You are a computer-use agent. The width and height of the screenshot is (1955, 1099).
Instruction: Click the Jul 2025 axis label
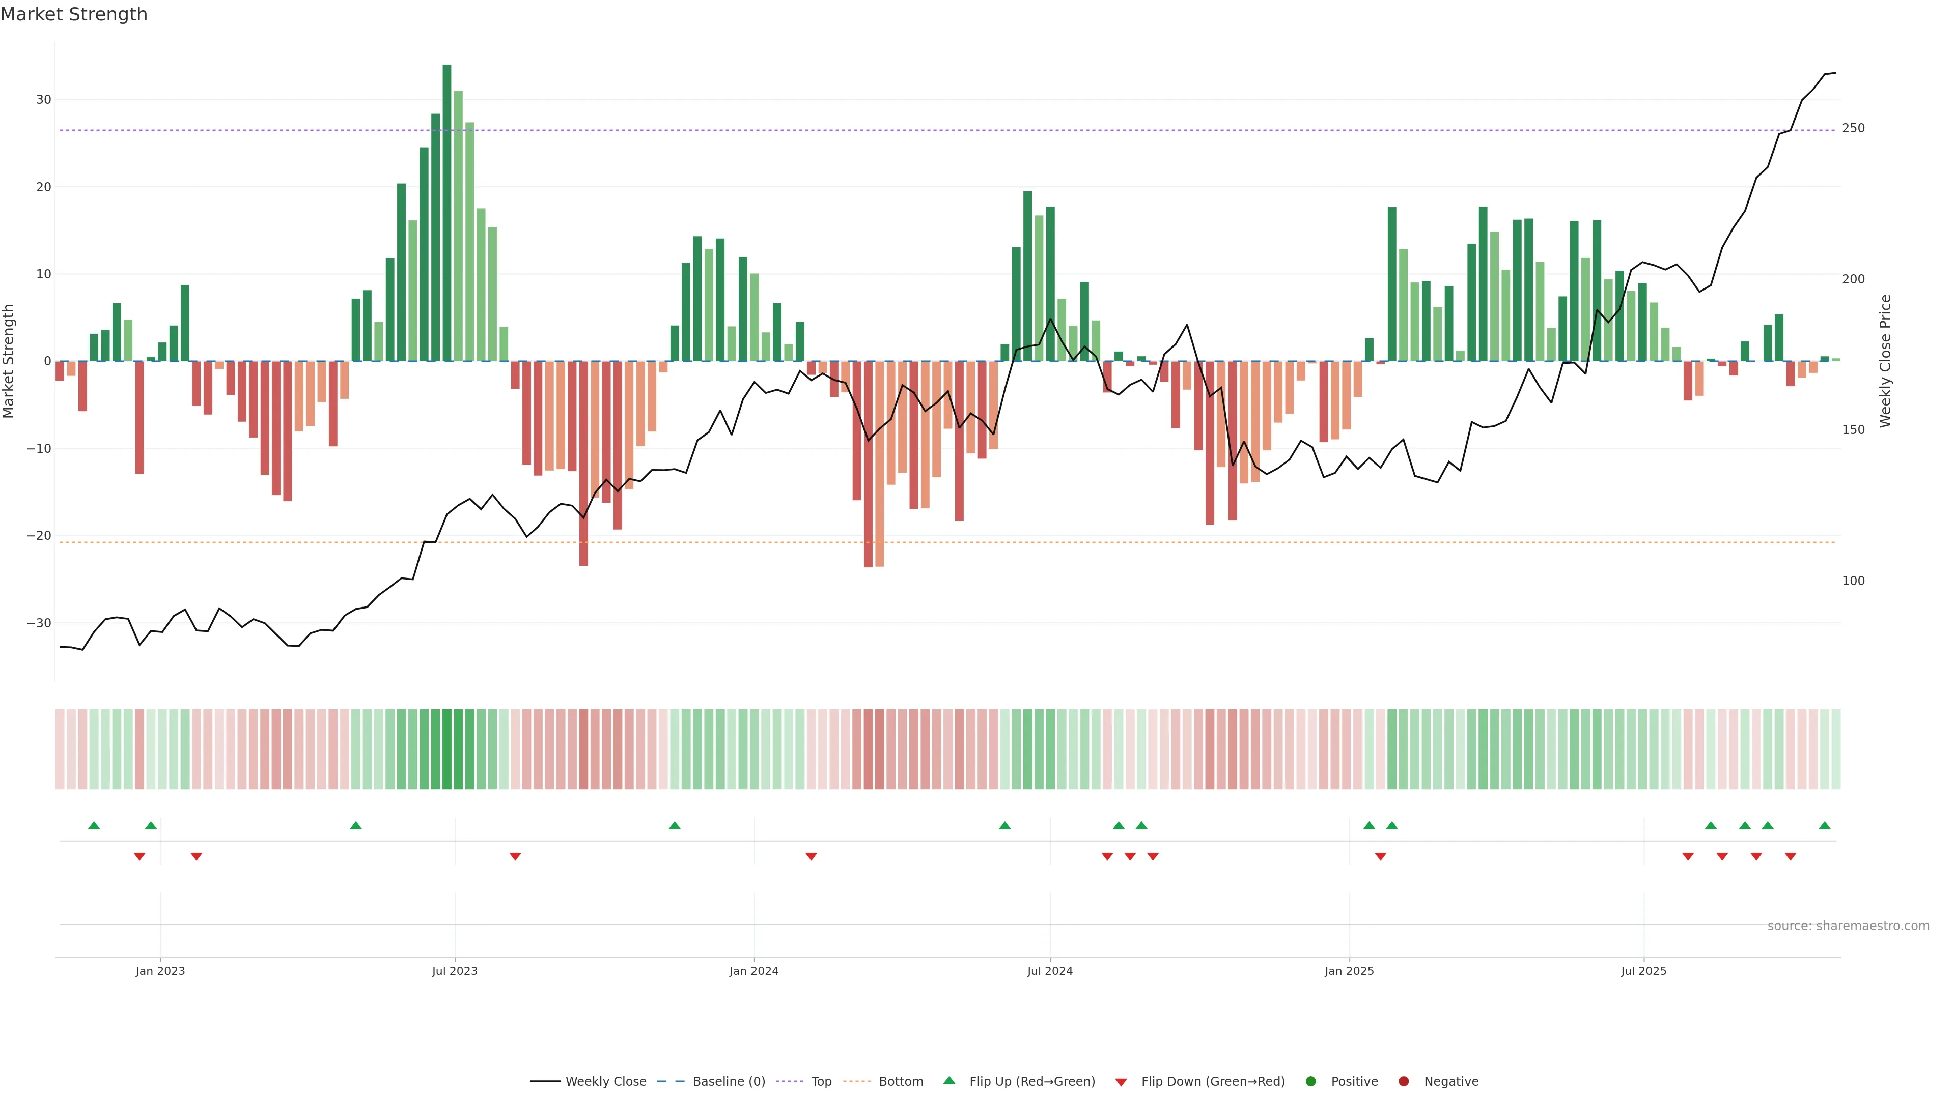(1643, 971)
